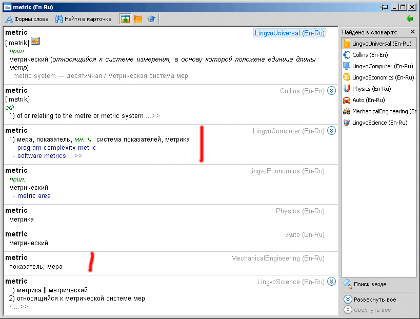Click Свернуть все to collapse all
Screen dimensions: 420x319
click(x=367, y=310)
